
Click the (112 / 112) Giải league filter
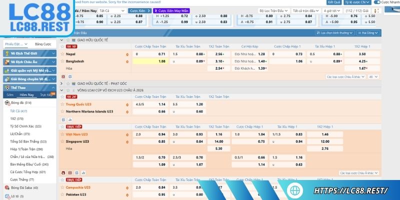357,10
